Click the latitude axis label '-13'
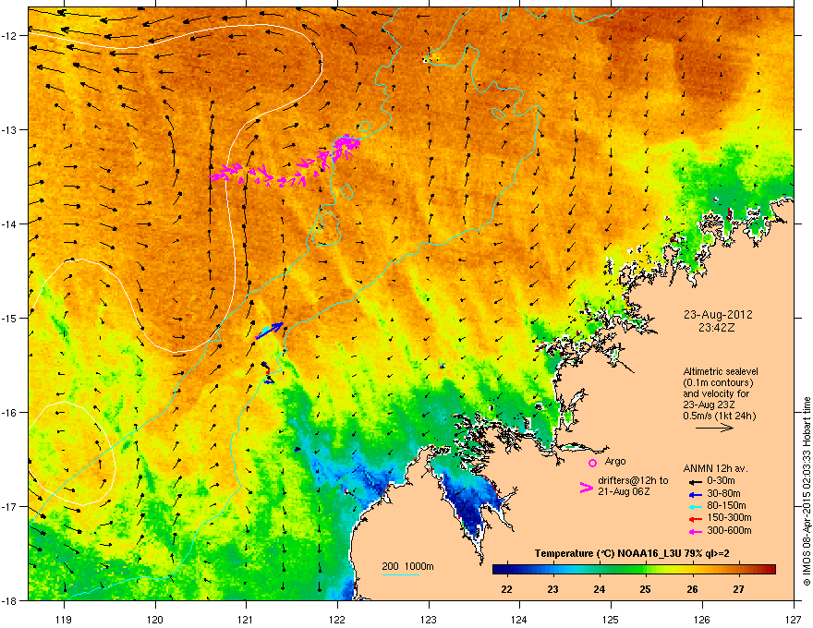This screenshot has width=813, height=628. (x=9, y=130)
